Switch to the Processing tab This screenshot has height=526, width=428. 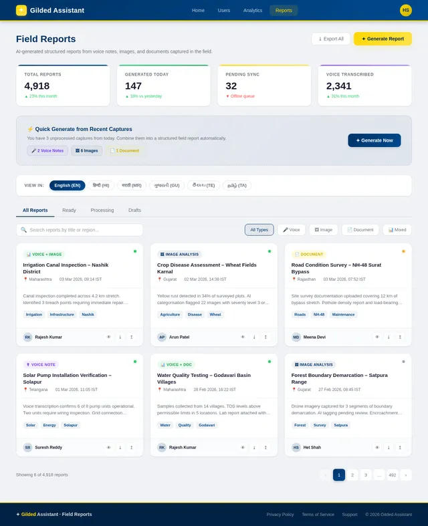[x=102, y=210]
